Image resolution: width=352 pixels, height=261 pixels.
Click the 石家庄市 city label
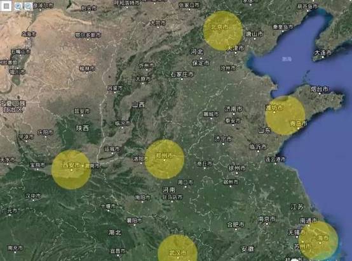pos(182,74)
